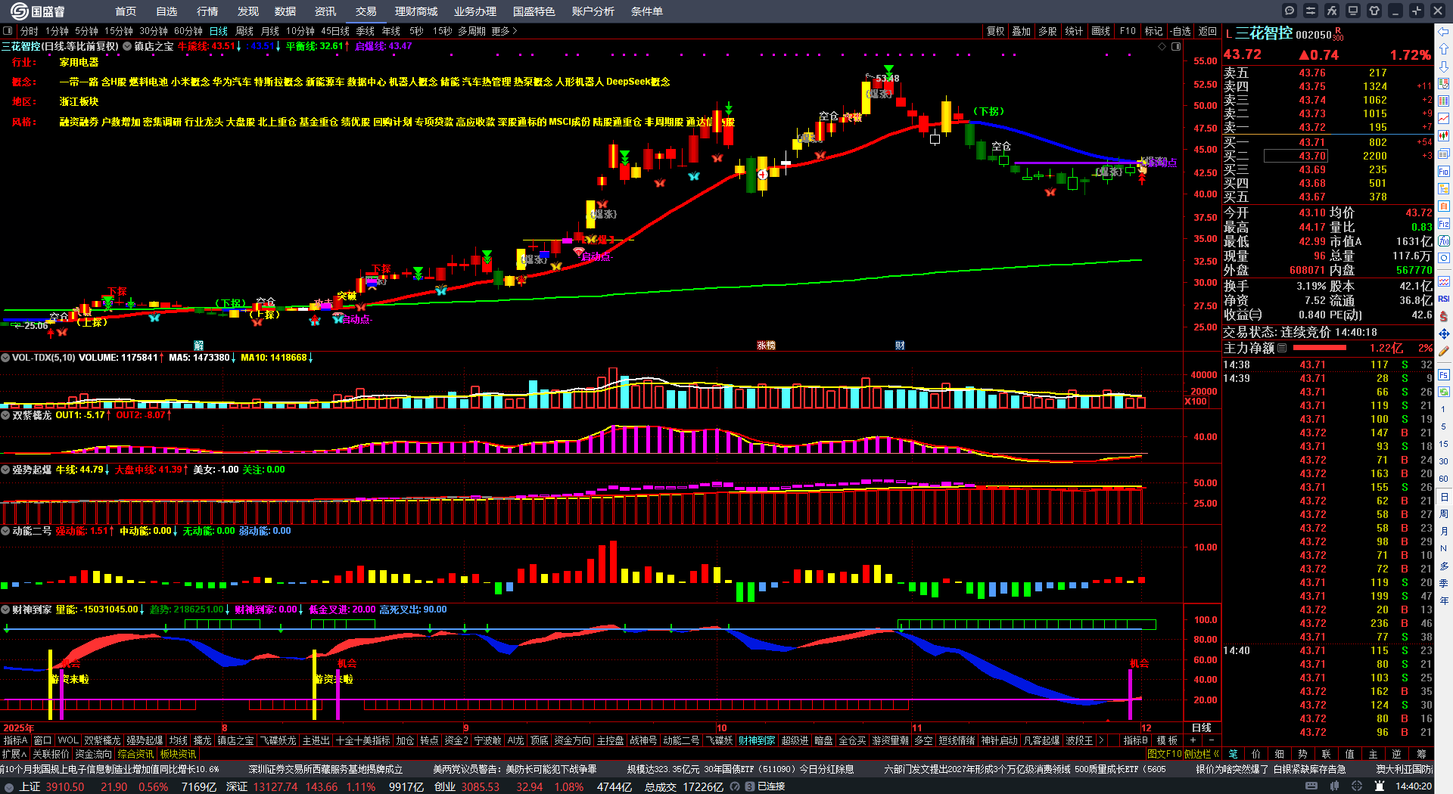Open the settings sliders icon in title bar
Image resolution: width=1453 pixels, height=794 pixels.
pyautogui.click(x=1311, y=11)
